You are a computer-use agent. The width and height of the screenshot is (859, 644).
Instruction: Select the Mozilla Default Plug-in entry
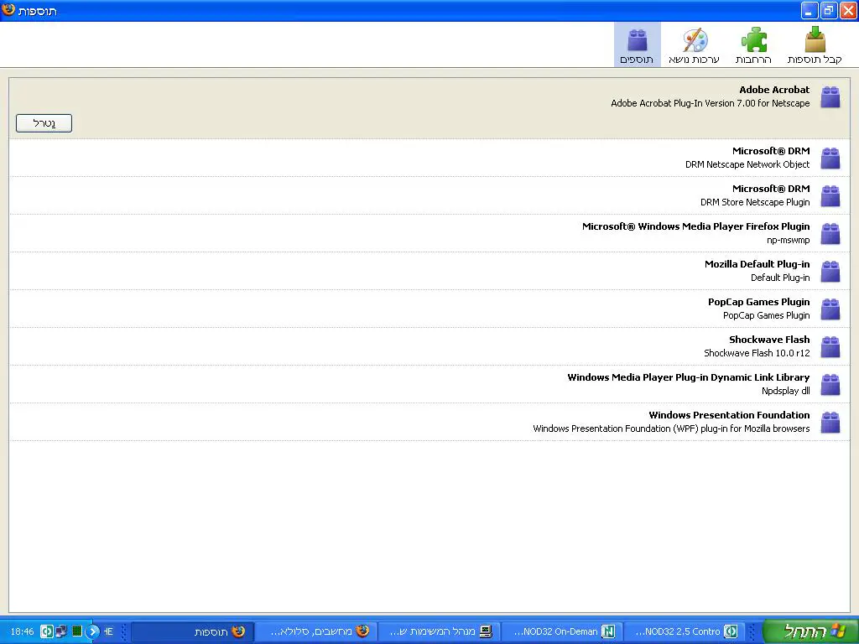point(757,271)
